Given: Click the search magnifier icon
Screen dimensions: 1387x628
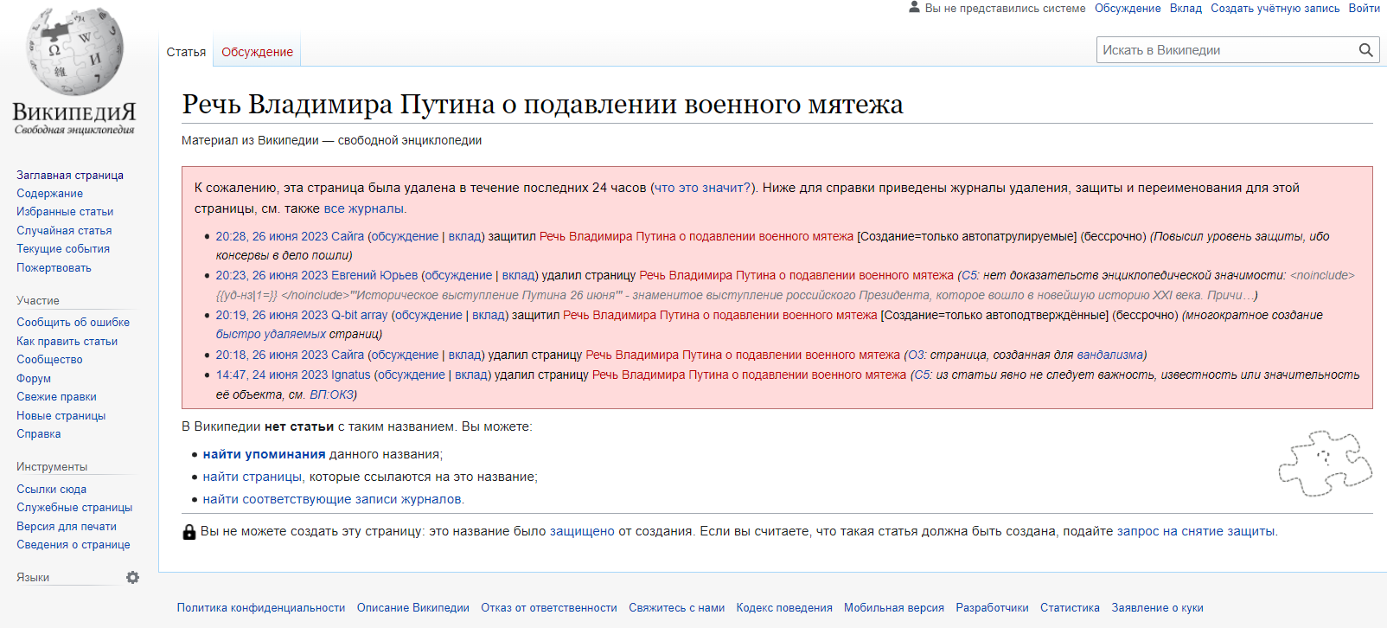Looking at the screenshot, I should pyautogui.click(x=1365, y=50).
